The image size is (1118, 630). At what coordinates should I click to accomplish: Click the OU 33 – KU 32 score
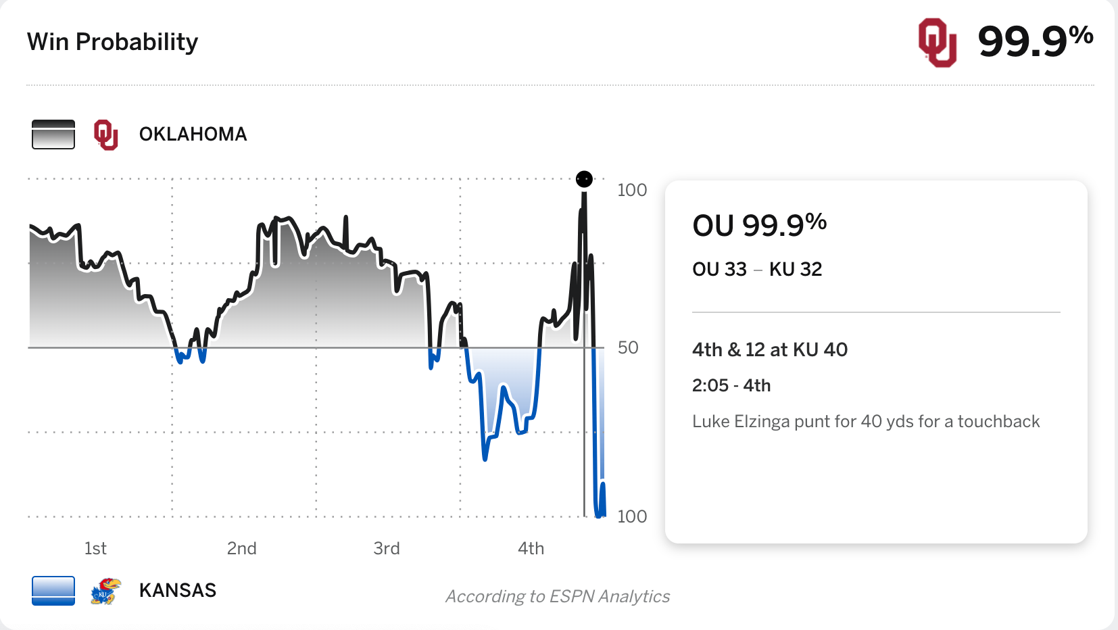click(x=756, y=270)
